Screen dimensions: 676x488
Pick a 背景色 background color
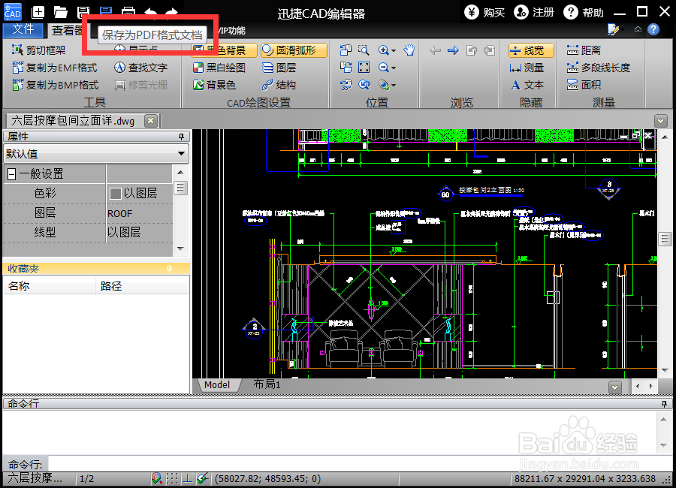pyautogui.click(x=214, y=85)
